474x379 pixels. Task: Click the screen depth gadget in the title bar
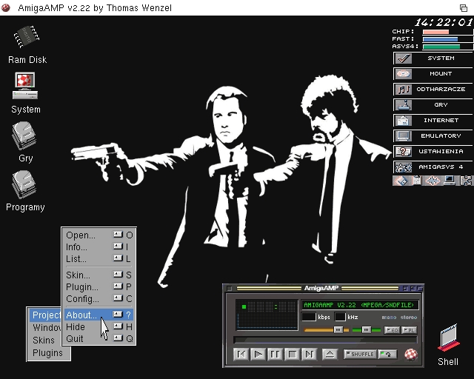coord(464,8)
